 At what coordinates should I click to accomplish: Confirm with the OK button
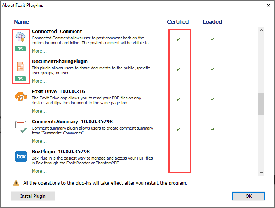(x=249, y=196)
